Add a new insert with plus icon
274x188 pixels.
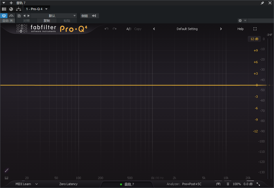[11, 3]
